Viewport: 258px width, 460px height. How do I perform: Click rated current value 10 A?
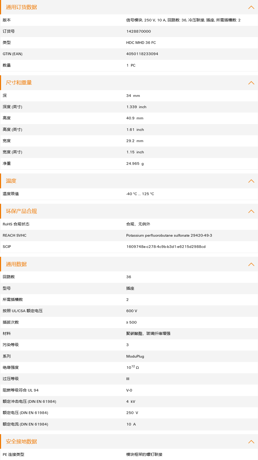pyautogui.click(x=131, y=424)
